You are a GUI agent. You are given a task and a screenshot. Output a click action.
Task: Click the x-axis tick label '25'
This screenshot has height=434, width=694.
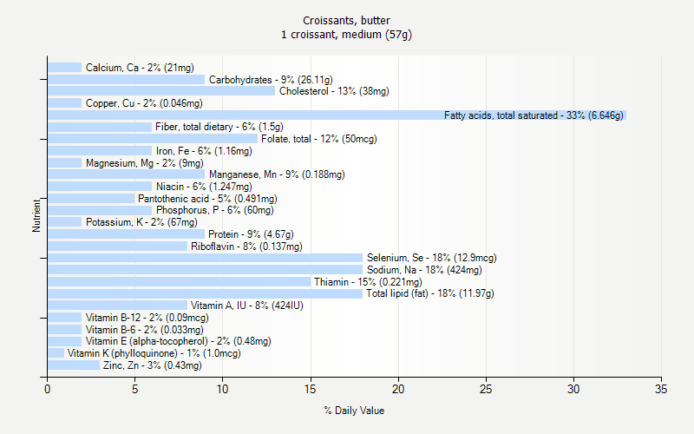point(486,389)
